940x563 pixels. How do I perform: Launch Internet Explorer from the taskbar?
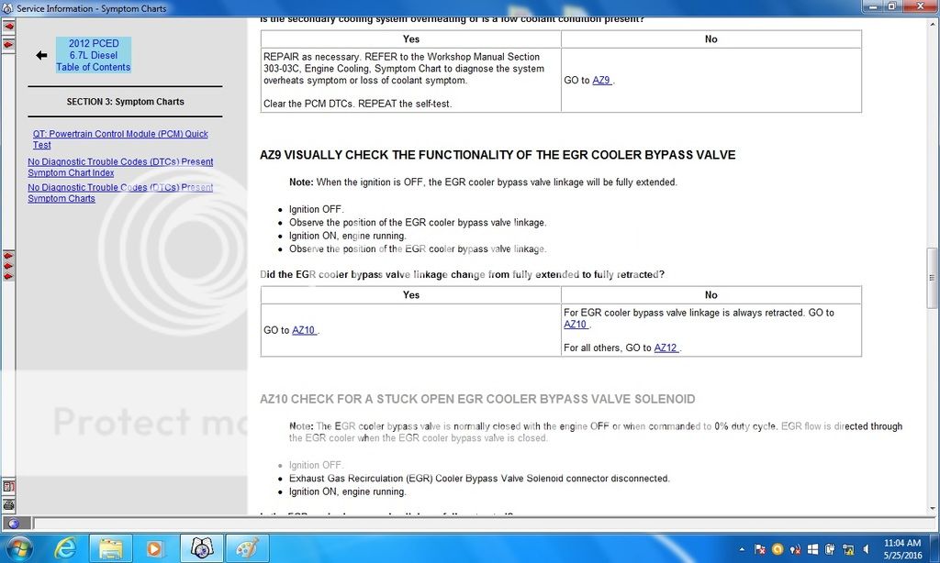(x=65, y=548)
